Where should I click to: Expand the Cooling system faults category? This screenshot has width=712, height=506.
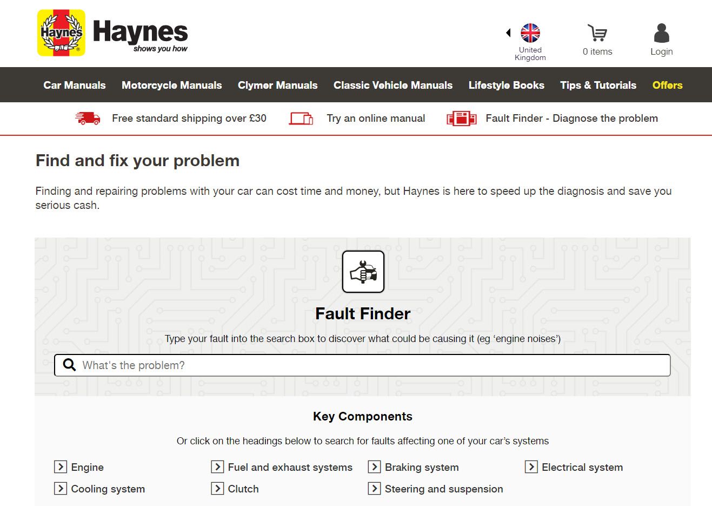(107, 489)
